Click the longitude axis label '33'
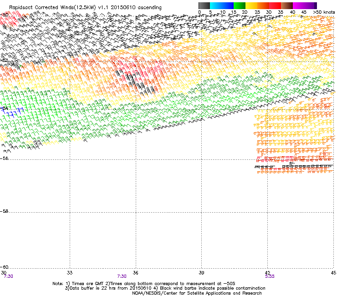 click(x=70, y=273)
